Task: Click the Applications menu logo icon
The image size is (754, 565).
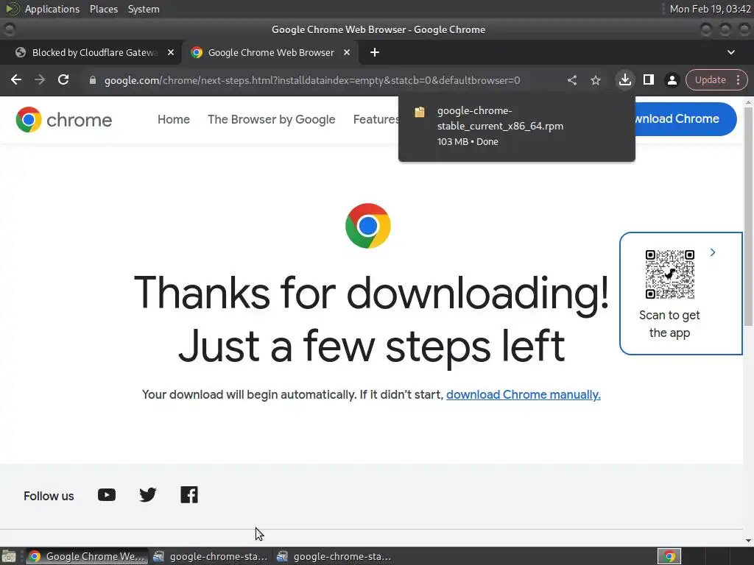Action: [13, 9]
